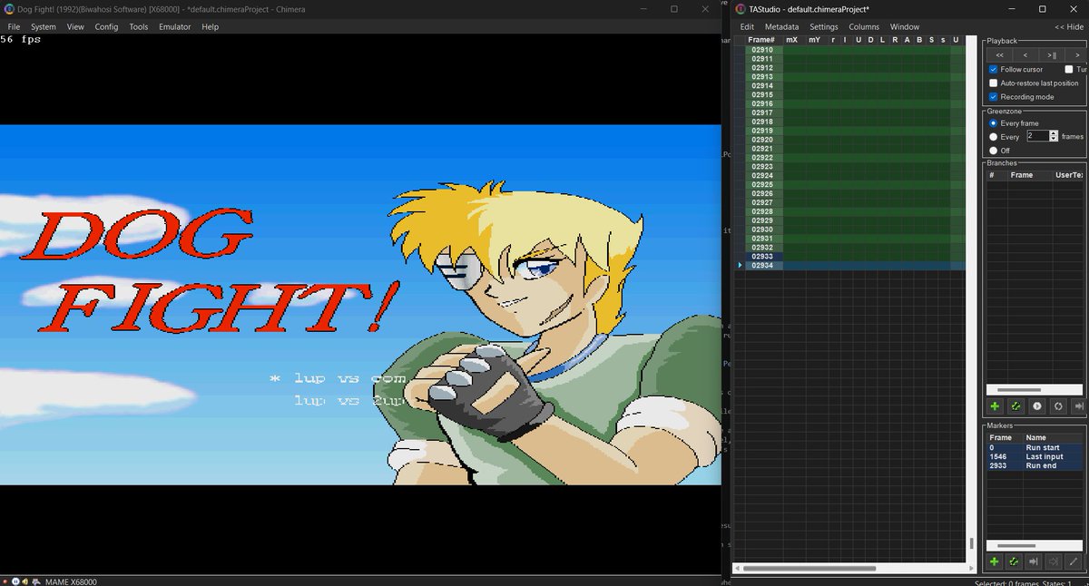
Task: Open the View menu in Chimera
Action: [75, 26]
